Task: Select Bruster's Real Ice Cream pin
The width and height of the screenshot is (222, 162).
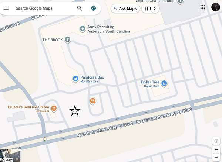Action: [54, 108]
